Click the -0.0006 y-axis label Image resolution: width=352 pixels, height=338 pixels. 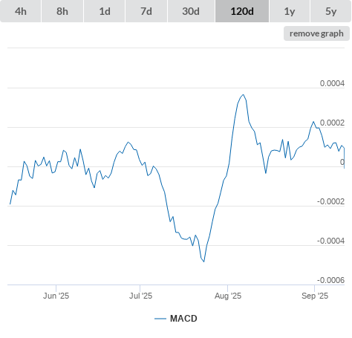330,280
